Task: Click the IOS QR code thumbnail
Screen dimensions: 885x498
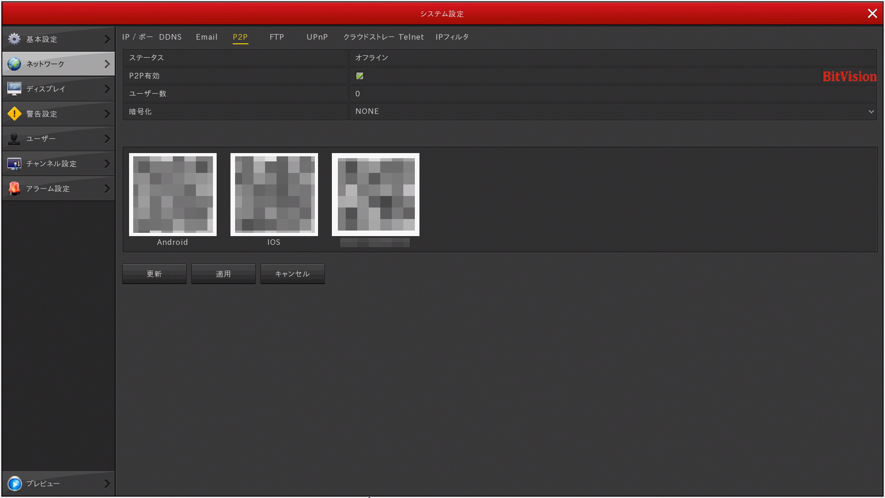Action: click(274, 195)
